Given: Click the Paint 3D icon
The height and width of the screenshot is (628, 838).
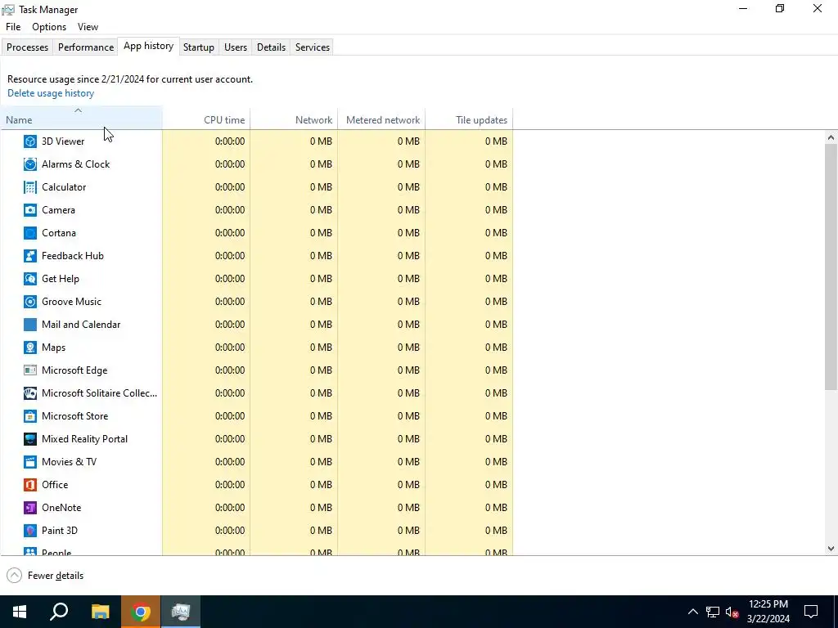Looking at the screenshot, I should (30, 531).
